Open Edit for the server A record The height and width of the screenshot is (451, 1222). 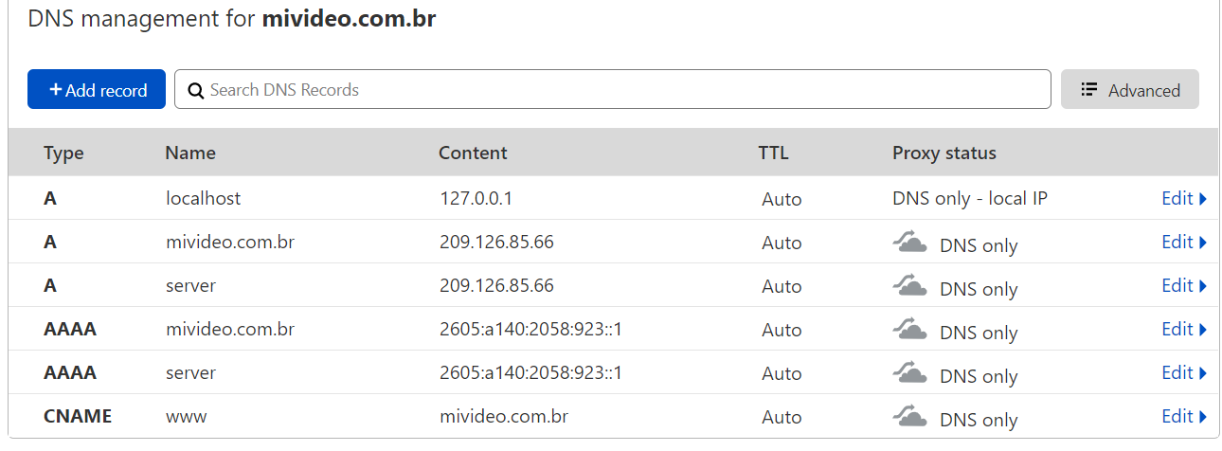coord(1184,286)
